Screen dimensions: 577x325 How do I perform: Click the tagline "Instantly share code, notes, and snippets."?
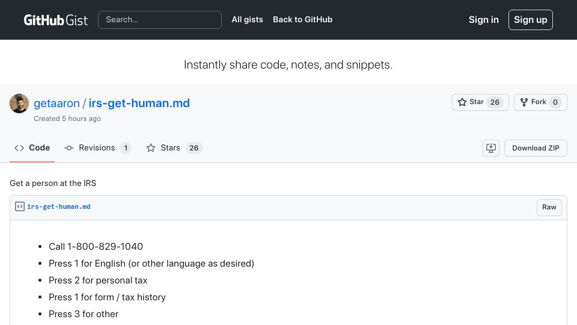(x=288, y=65)
